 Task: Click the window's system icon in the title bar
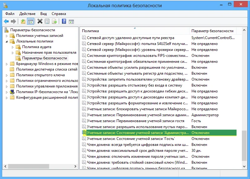point(5,5)
